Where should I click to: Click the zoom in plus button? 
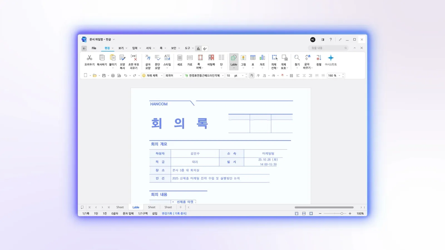[x=350, y=213]
